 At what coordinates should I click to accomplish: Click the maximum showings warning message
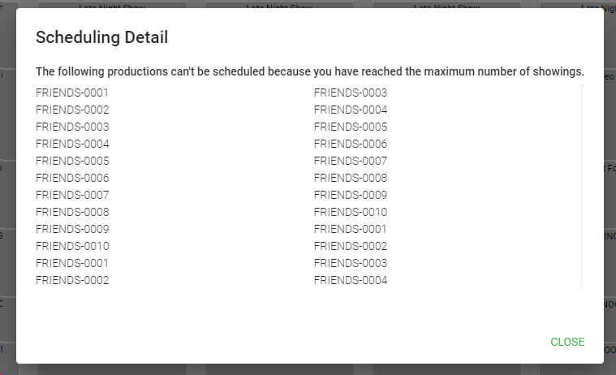tap(309, 71)
